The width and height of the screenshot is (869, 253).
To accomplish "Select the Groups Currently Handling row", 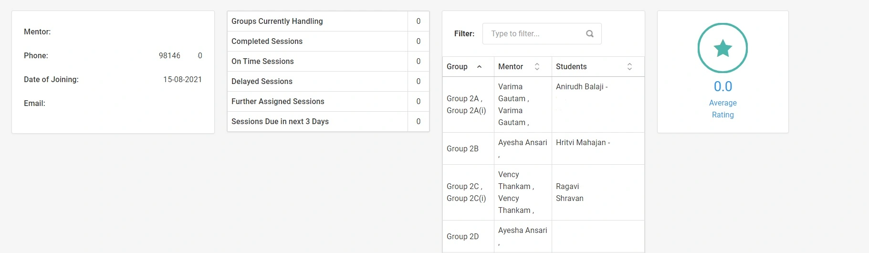I will point(328,21).
